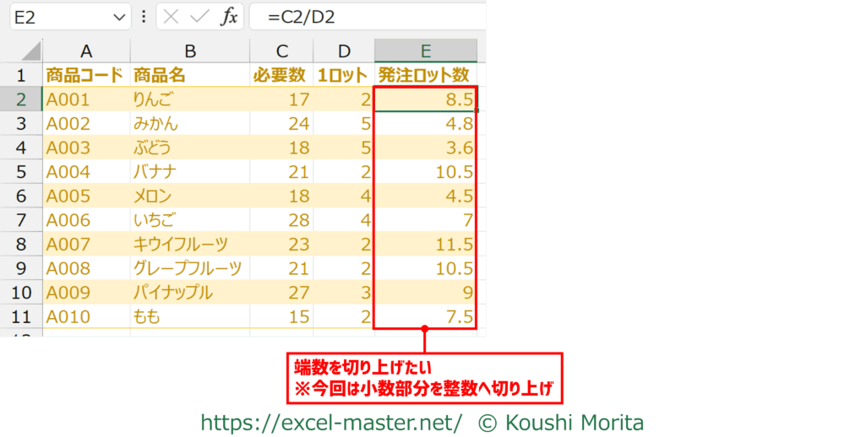Select row 11 header
This screenshot has width=845, height=437.
pos(21,317)
